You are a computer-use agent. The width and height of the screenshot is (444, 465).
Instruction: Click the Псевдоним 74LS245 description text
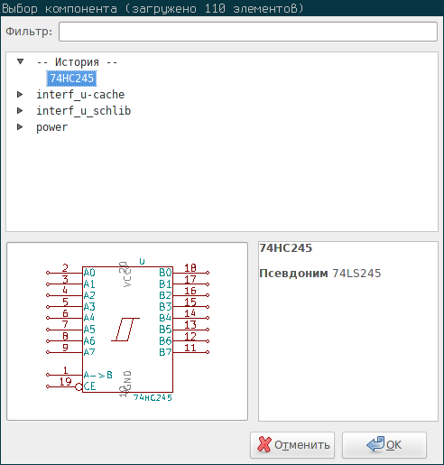point(320,274)
